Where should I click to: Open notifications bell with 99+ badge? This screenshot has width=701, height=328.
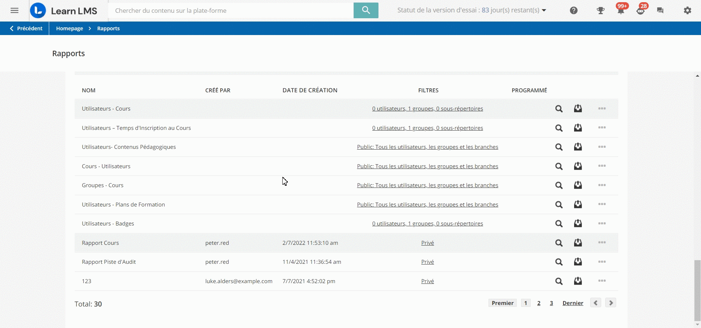point(621,11)
